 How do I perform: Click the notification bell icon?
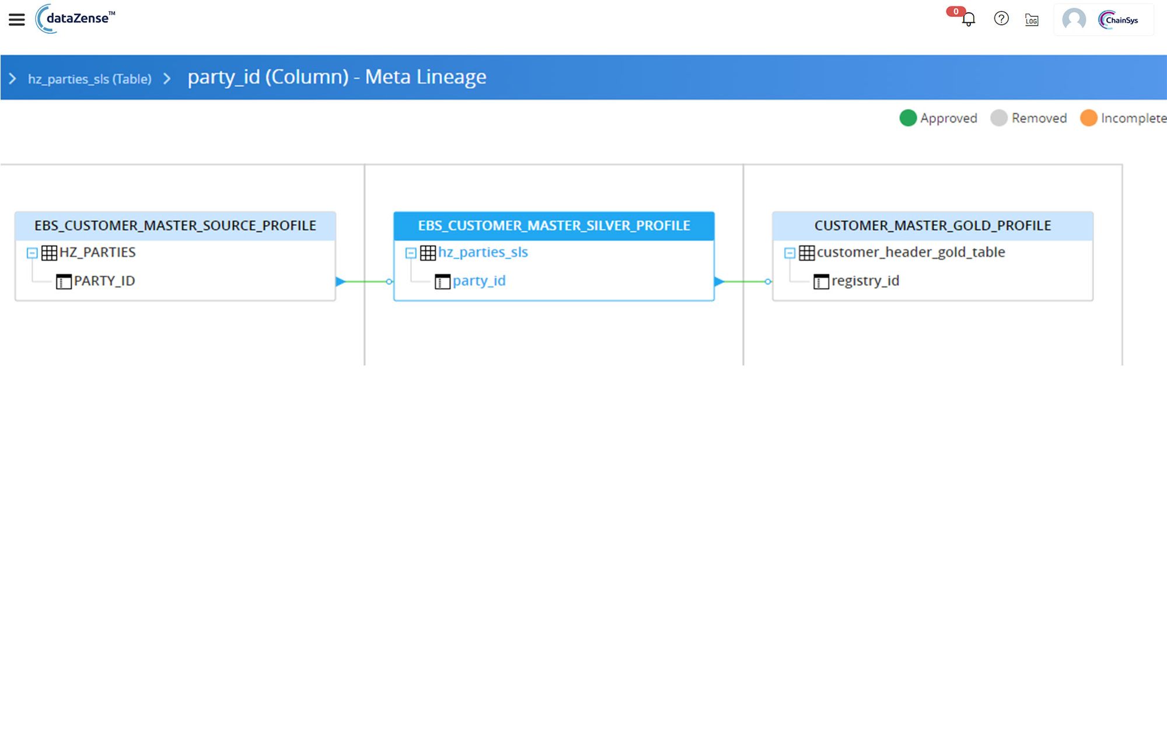(969, 19)
